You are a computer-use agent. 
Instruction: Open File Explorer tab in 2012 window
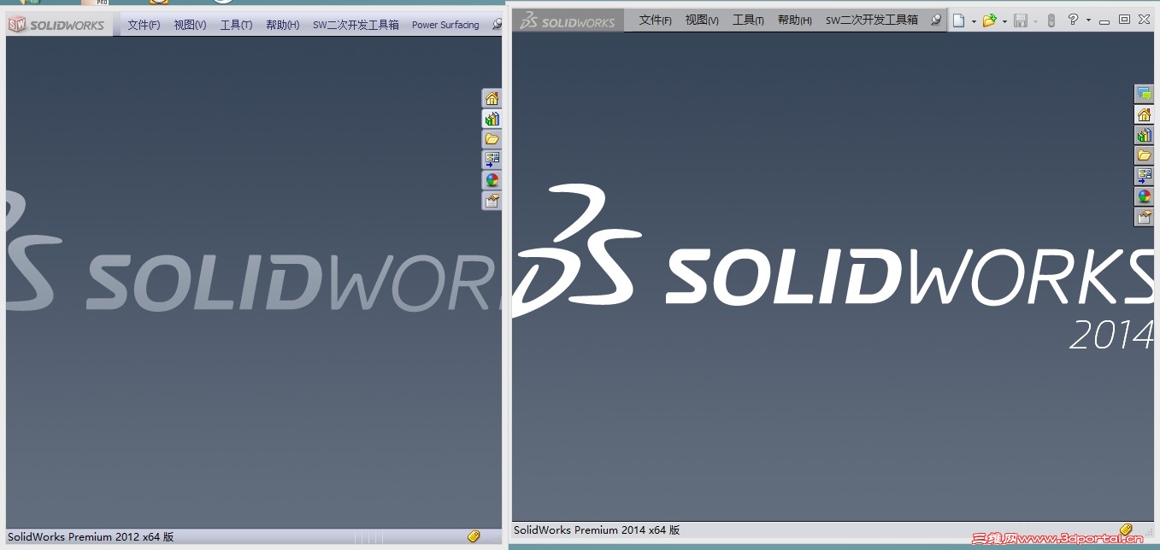[492, 139]
